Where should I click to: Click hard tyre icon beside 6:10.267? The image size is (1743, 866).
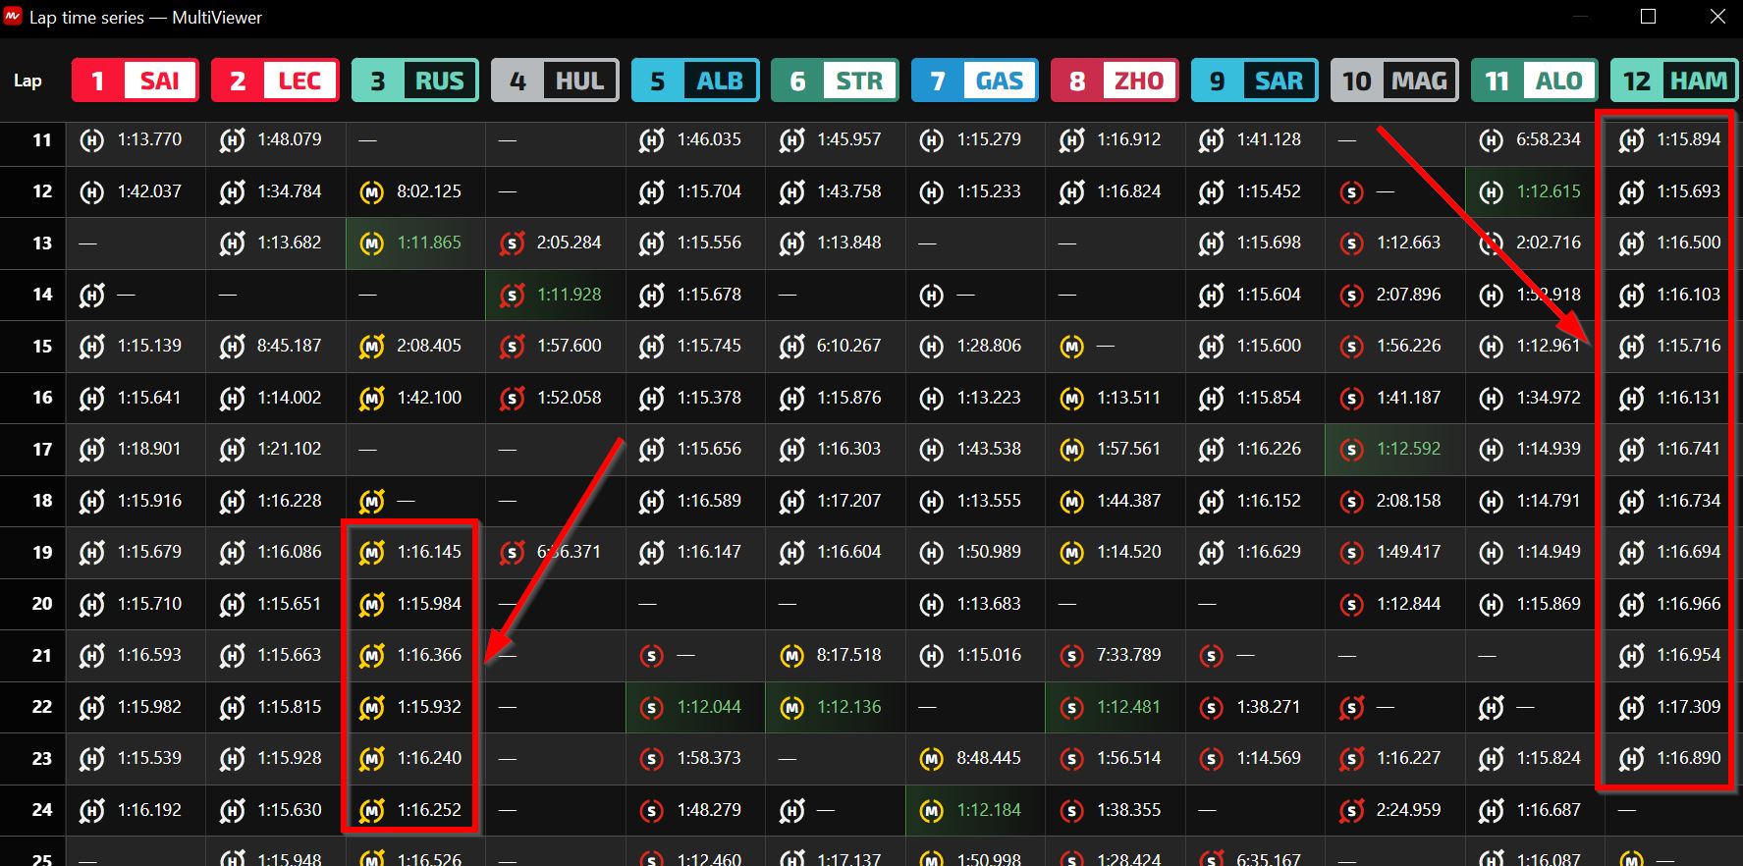pos(791,347)
